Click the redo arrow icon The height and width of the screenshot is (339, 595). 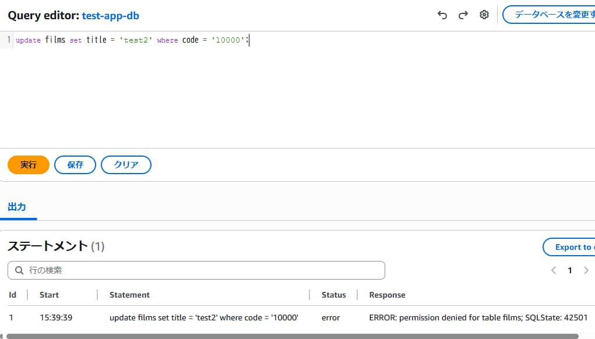[463, 15]
